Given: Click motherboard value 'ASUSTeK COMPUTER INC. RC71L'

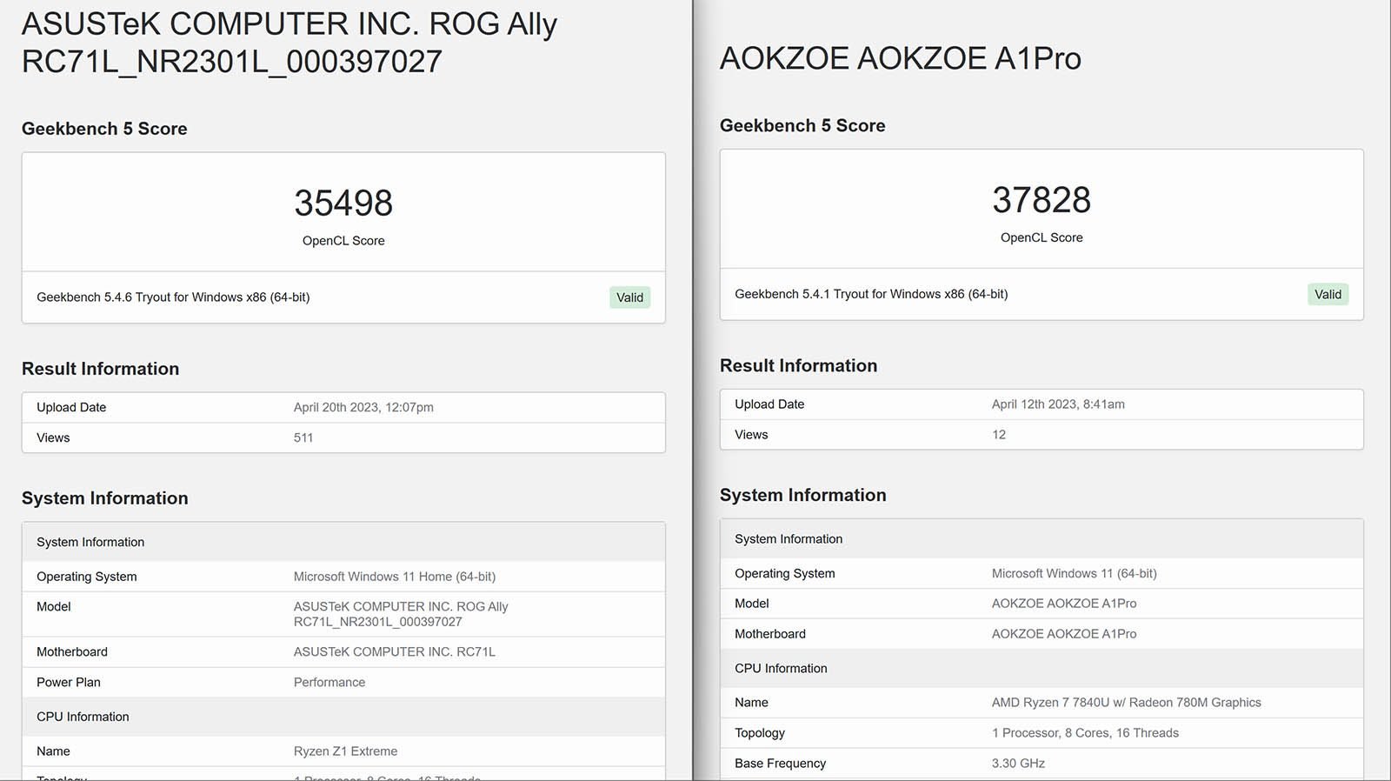Looking at the screenshot, I should [x=395, y=651].
